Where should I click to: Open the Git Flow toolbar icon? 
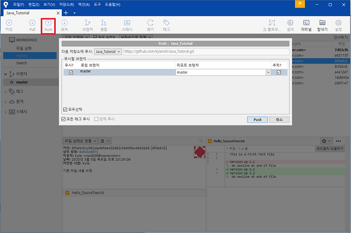coord(272,25)
